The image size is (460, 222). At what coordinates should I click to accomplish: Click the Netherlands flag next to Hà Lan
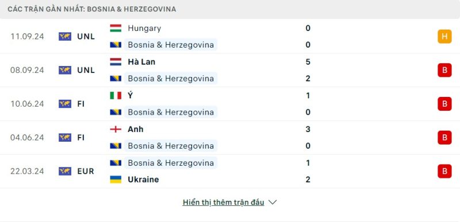(116, 62)
